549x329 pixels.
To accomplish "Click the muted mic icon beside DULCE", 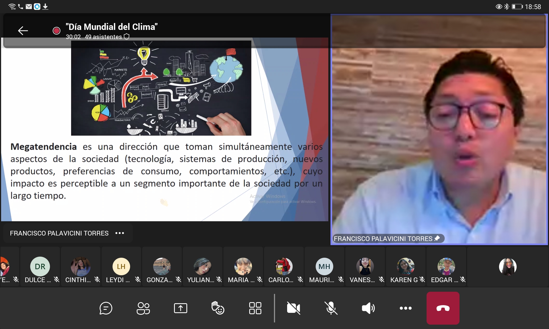I will pos(57,279).
